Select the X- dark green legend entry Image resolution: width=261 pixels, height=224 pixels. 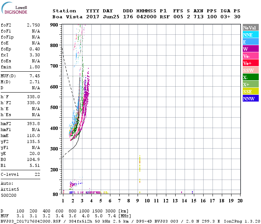coord(250,77)
